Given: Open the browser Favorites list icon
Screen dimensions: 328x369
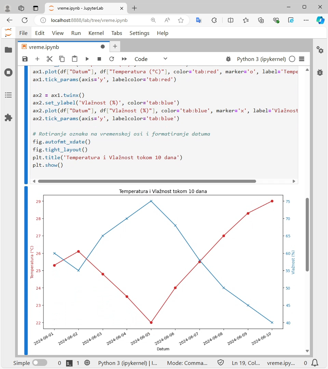Looking at the screenshot, I should pos(245,20).
